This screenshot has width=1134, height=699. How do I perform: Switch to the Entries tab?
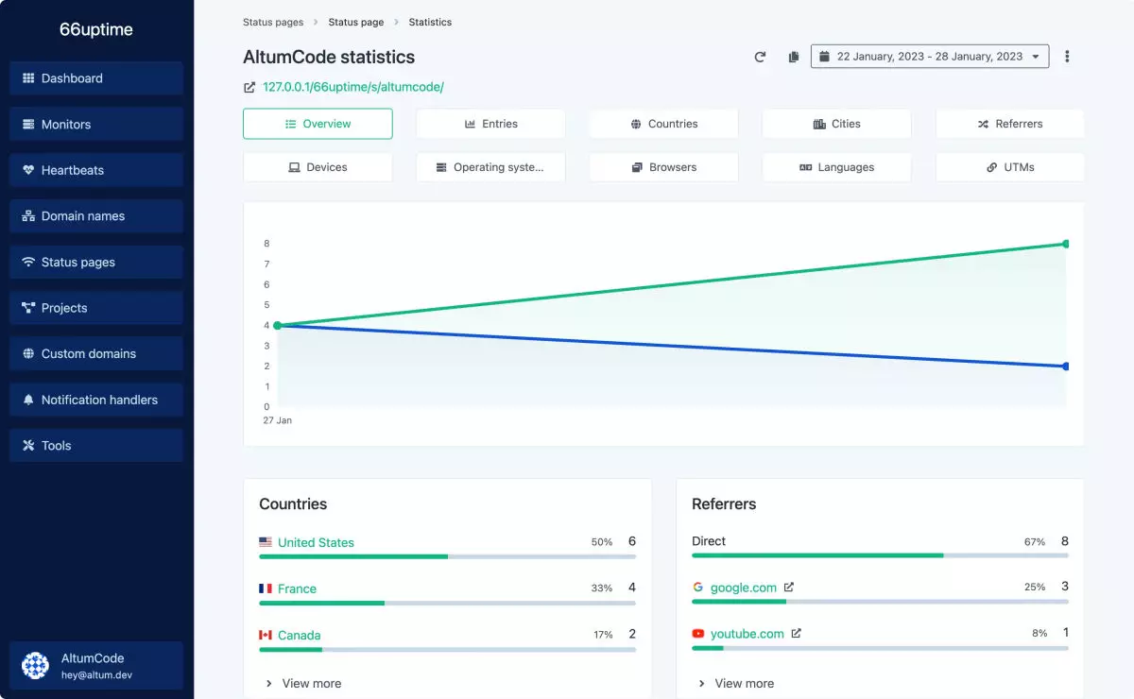pyautogui.click(x=490, y=124)
